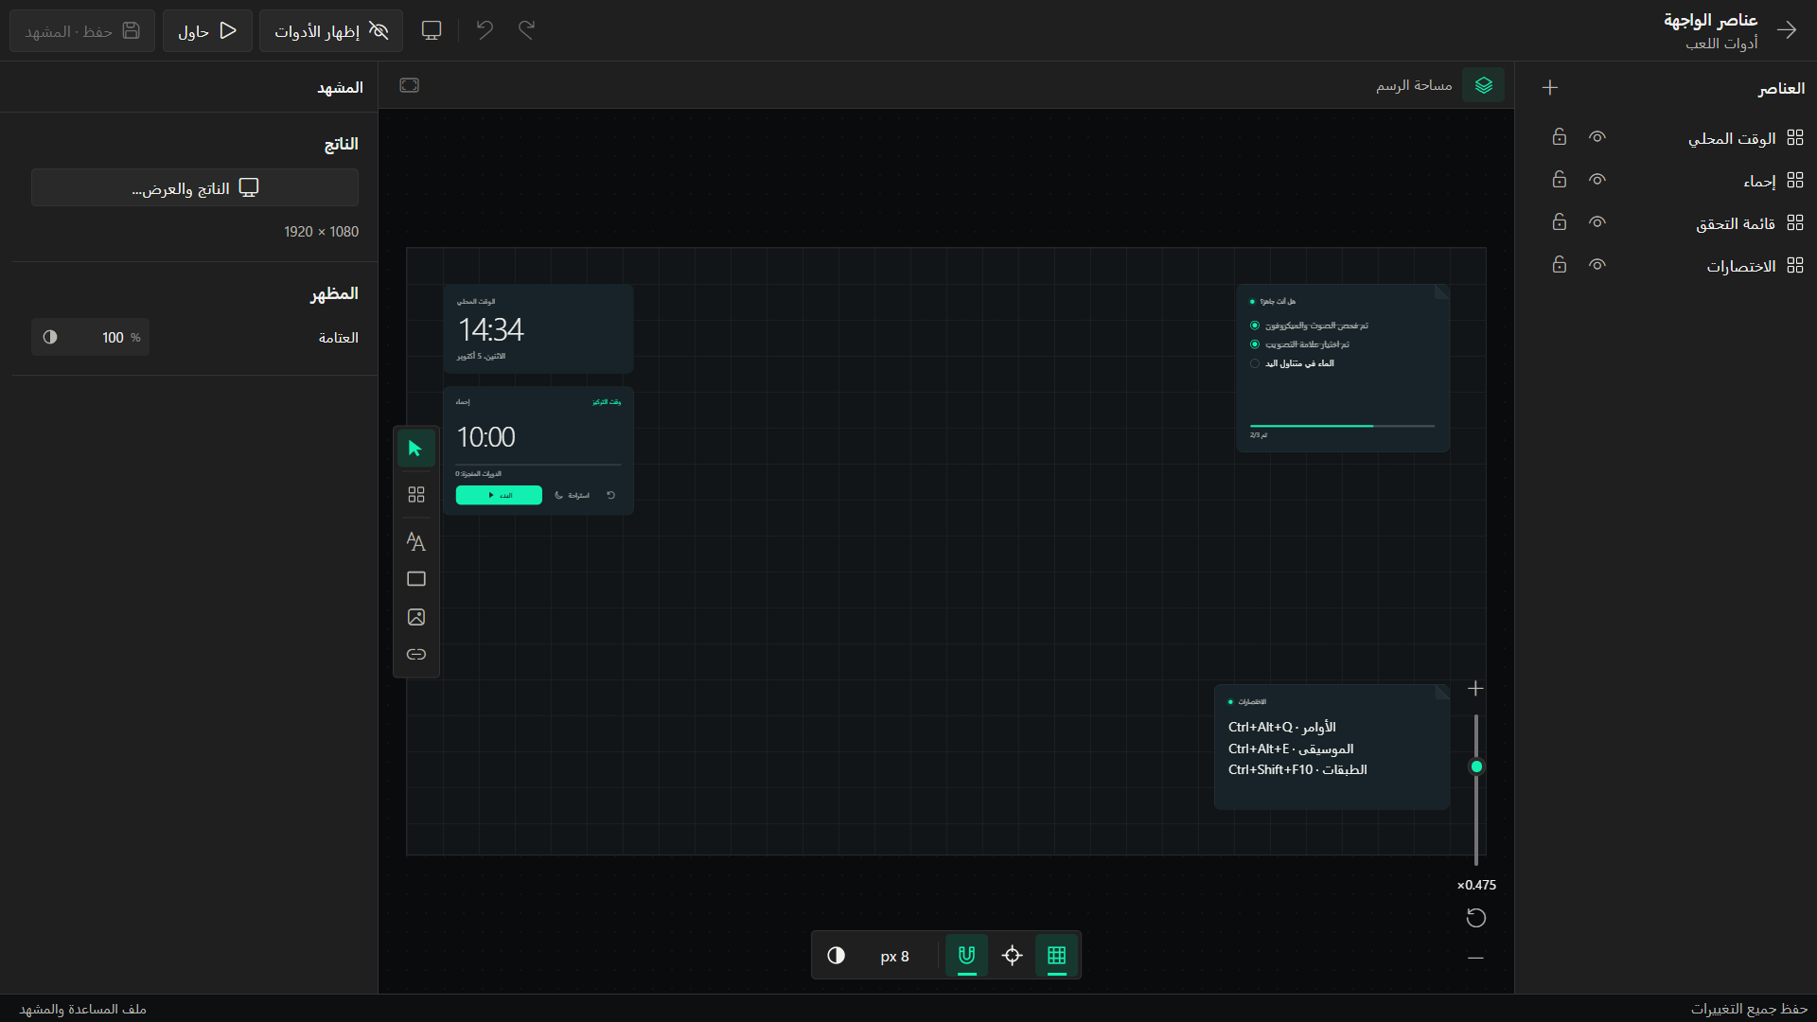Select the pointer selection tool
Image resolution: width=1817 pixels, height=1022 pixels.
coord(415,448)
